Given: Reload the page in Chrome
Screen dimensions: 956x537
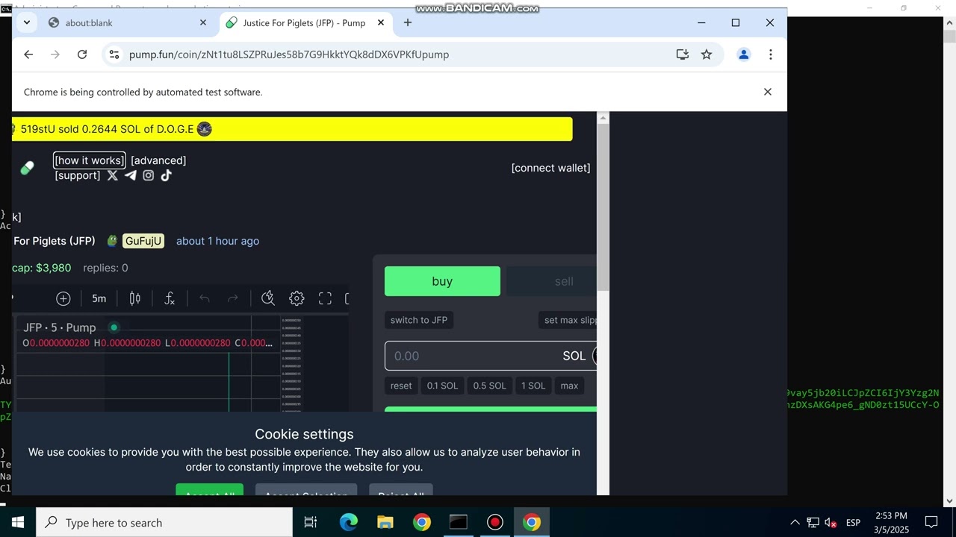Looking at the screenshot, I should point(82,54).
